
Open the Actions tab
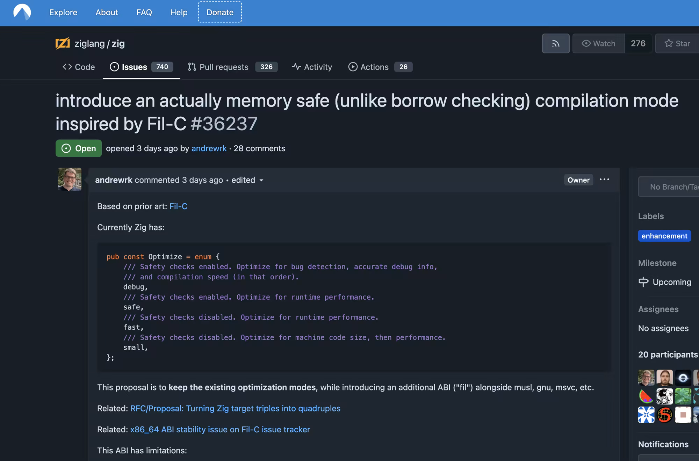coord(380,67)
